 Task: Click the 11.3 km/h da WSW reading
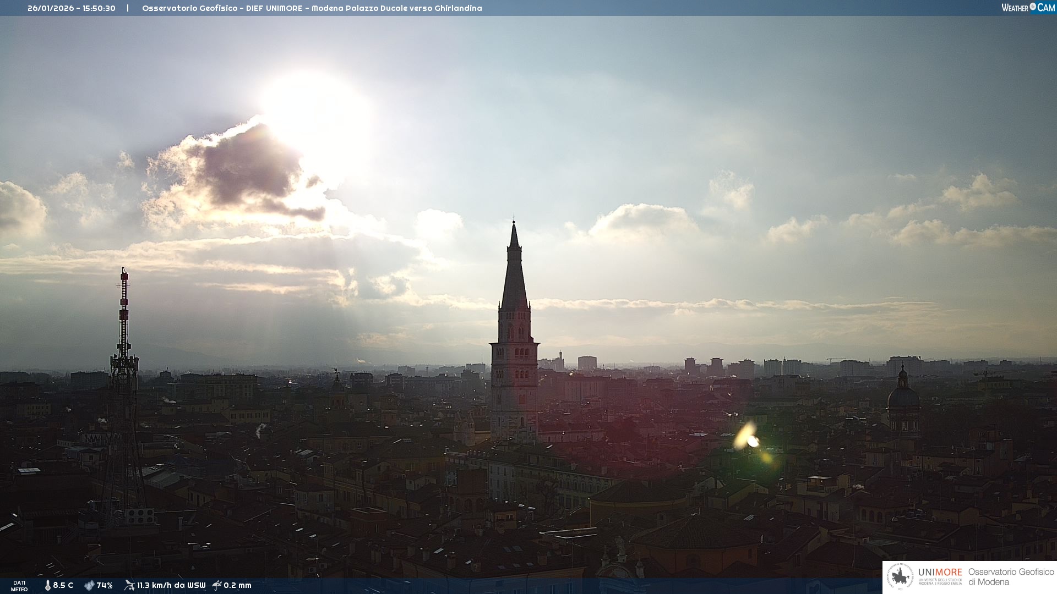pos(171,585)
